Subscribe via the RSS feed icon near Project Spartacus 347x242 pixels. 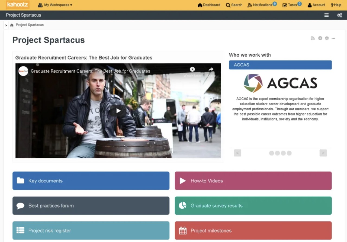click(313, 38)
